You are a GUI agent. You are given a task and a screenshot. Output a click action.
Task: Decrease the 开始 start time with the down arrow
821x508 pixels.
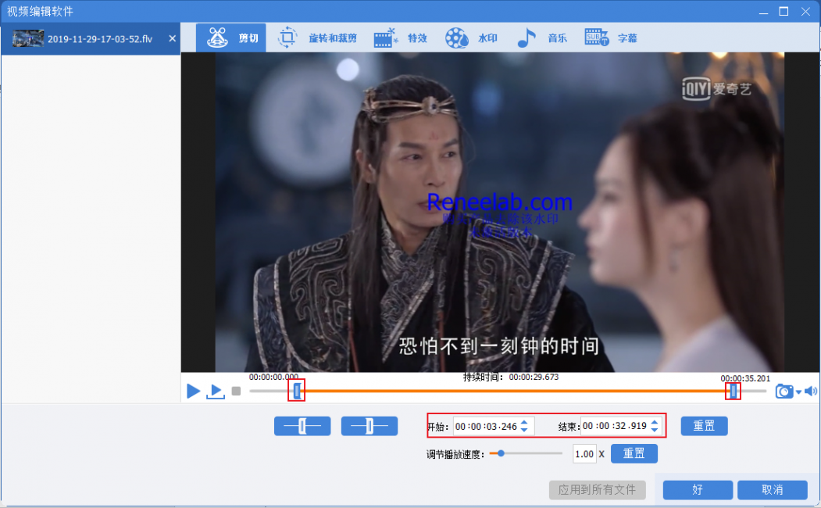(x=525, y=431)
